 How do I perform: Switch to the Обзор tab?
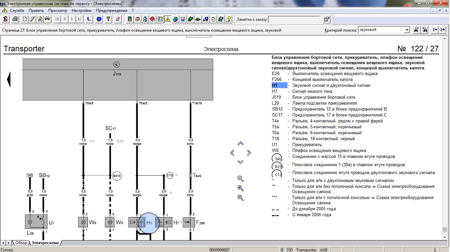click(21, 243)
